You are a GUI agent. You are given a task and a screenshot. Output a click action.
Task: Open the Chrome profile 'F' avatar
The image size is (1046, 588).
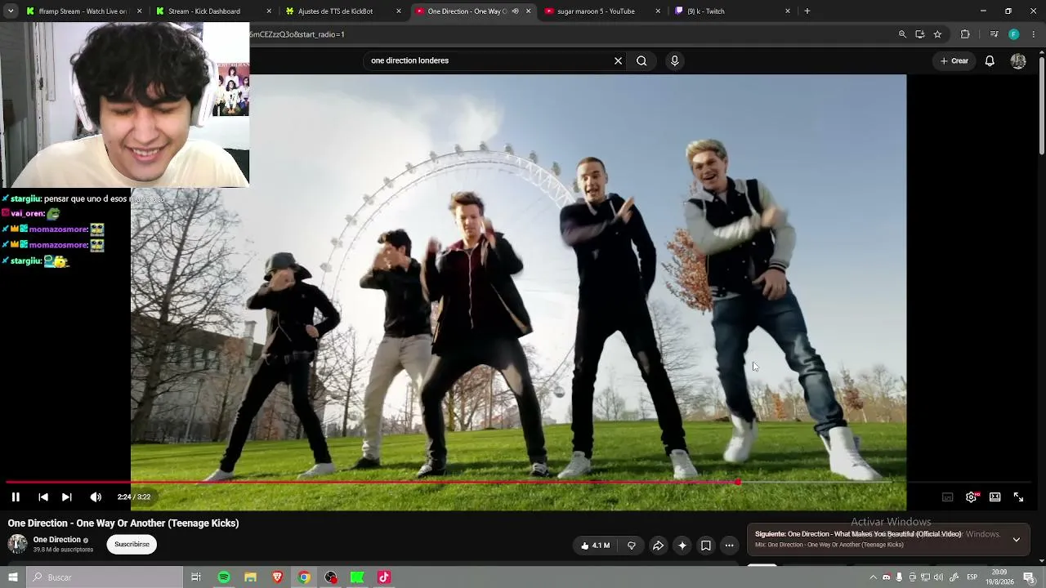coord(1013,34)
